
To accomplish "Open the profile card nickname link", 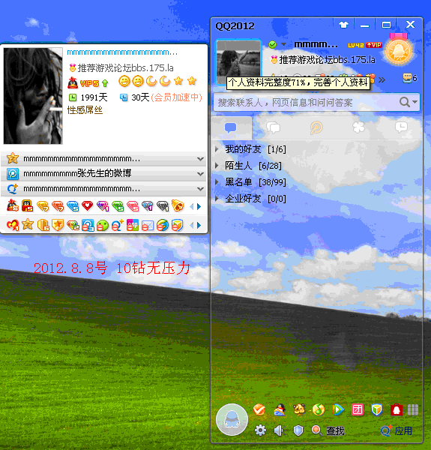I will pos(122,52).
